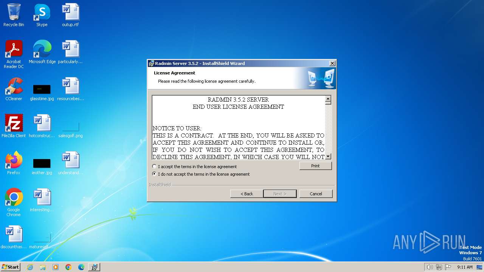Open Windows Explorer from taskbar
484x272 pixels.
pos(43,267)
